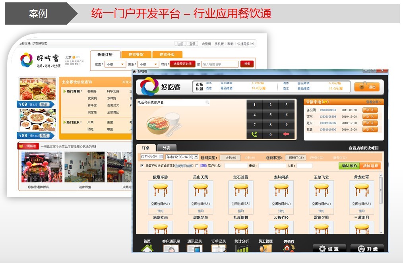The height and width of the screenshot is (263, 403).
Task: Open 客户通讯录 customer contacts icon
Action: (x=171, y=248)
